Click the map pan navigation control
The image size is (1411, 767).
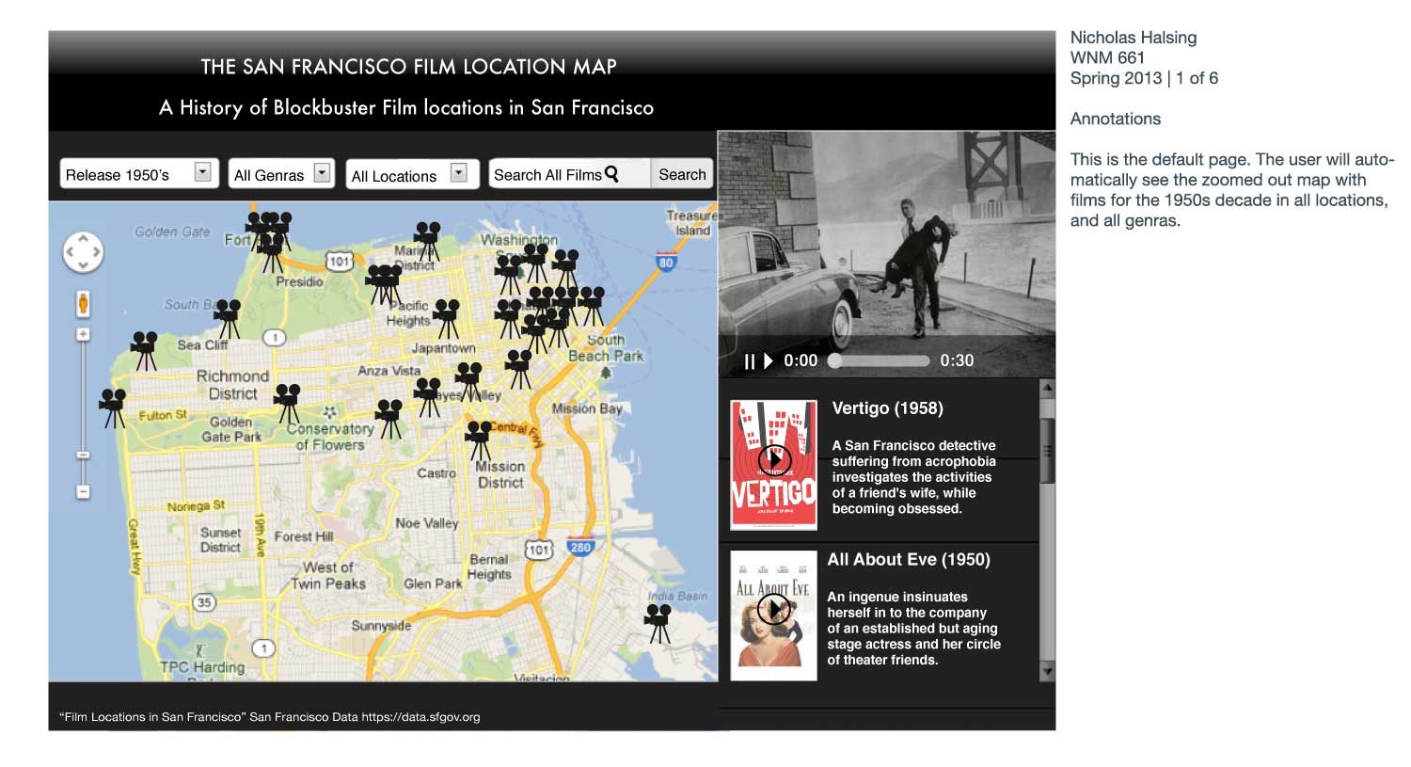83,251
